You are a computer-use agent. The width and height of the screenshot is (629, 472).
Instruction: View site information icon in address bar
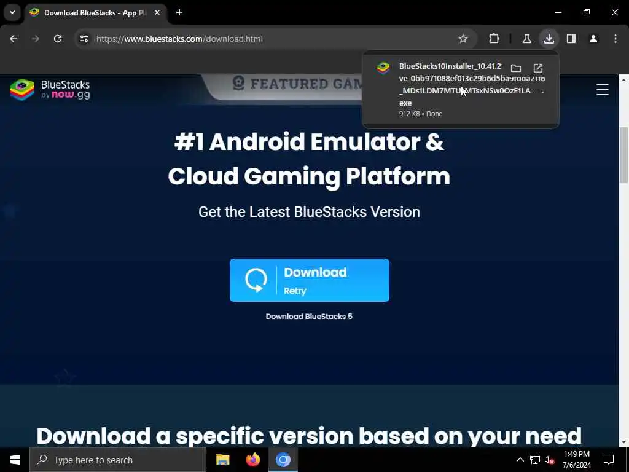[84, 39]
